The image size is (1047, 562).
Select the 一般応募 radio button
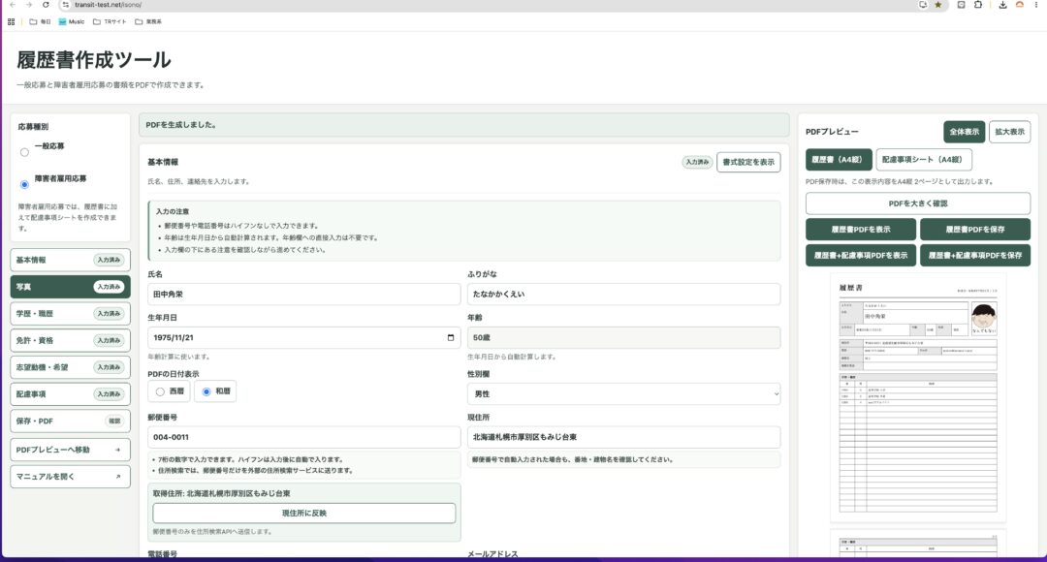pos(24,152)
